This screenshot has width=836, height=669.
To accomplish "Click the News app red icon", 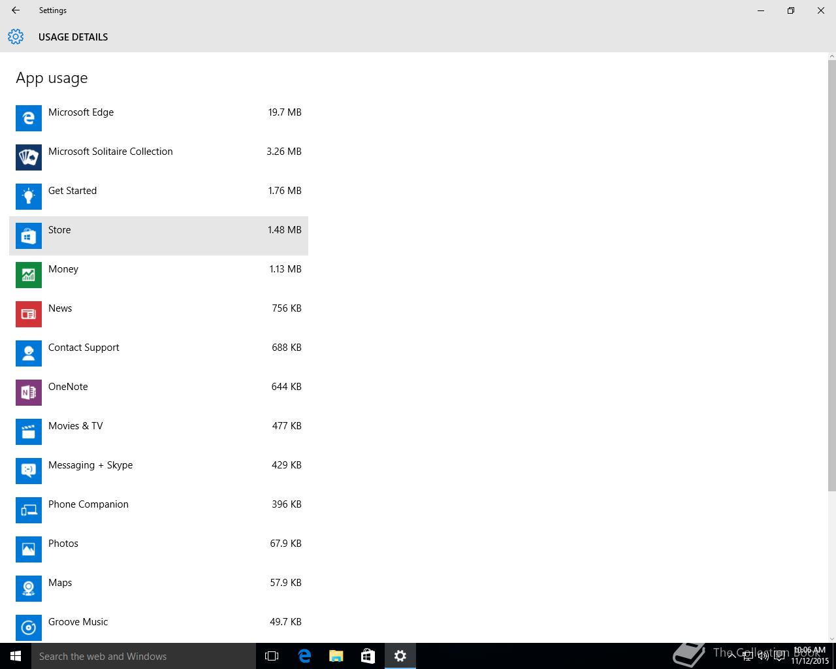I will (29, 314).
